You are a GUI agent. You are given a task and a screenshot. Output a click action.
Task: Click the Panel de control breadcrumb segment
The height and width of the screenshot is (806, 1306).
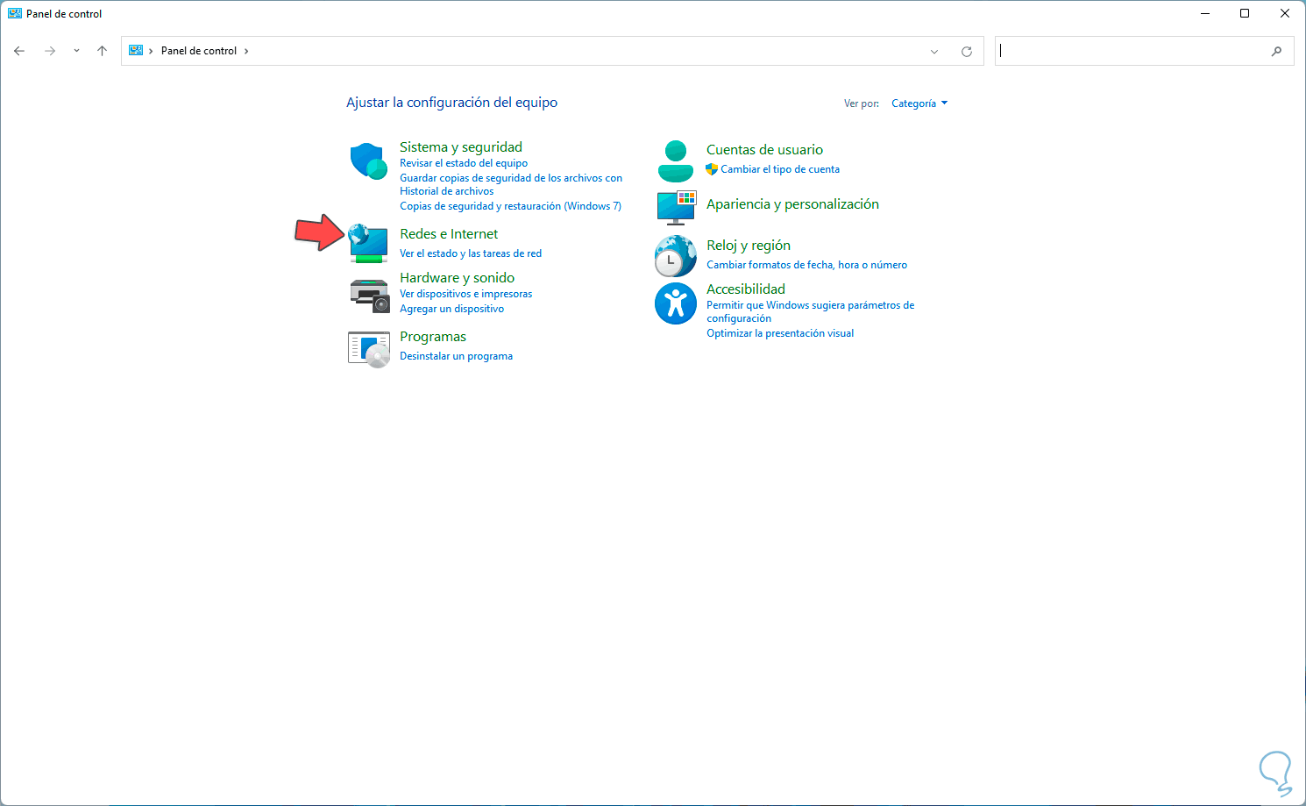click(199, 51)
